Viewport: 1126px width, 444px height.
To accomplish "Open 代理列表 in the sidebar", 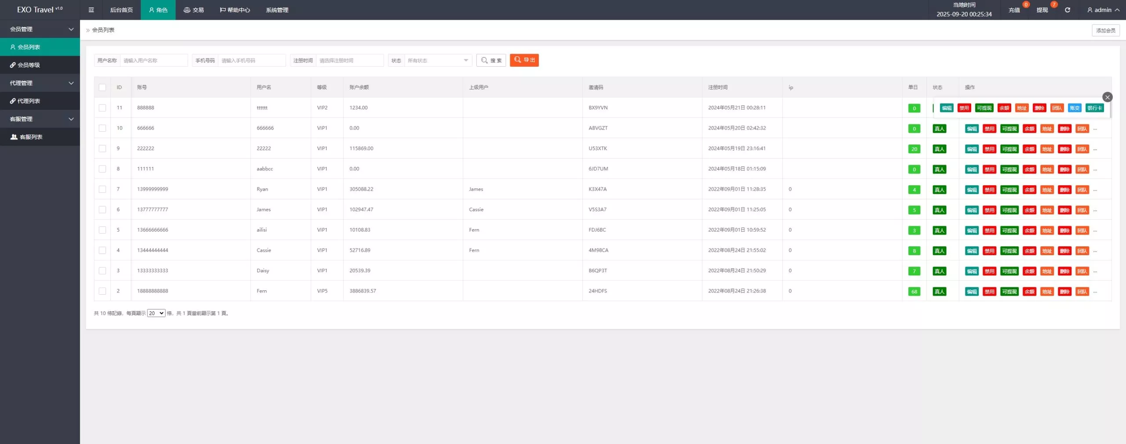I will (x=29, y=101).
